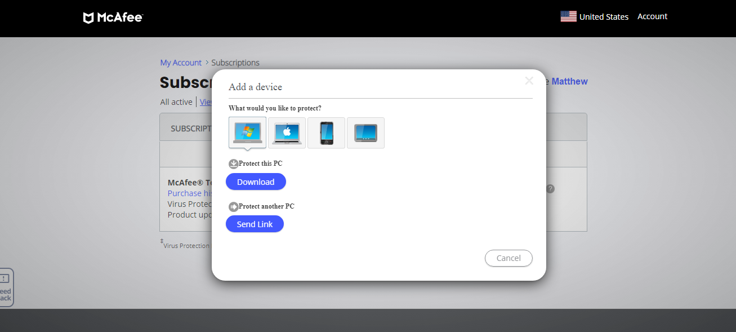This screenshot has width=736, height=332.
Task: Open the Feedback side tab
Action: coord(6,287)
